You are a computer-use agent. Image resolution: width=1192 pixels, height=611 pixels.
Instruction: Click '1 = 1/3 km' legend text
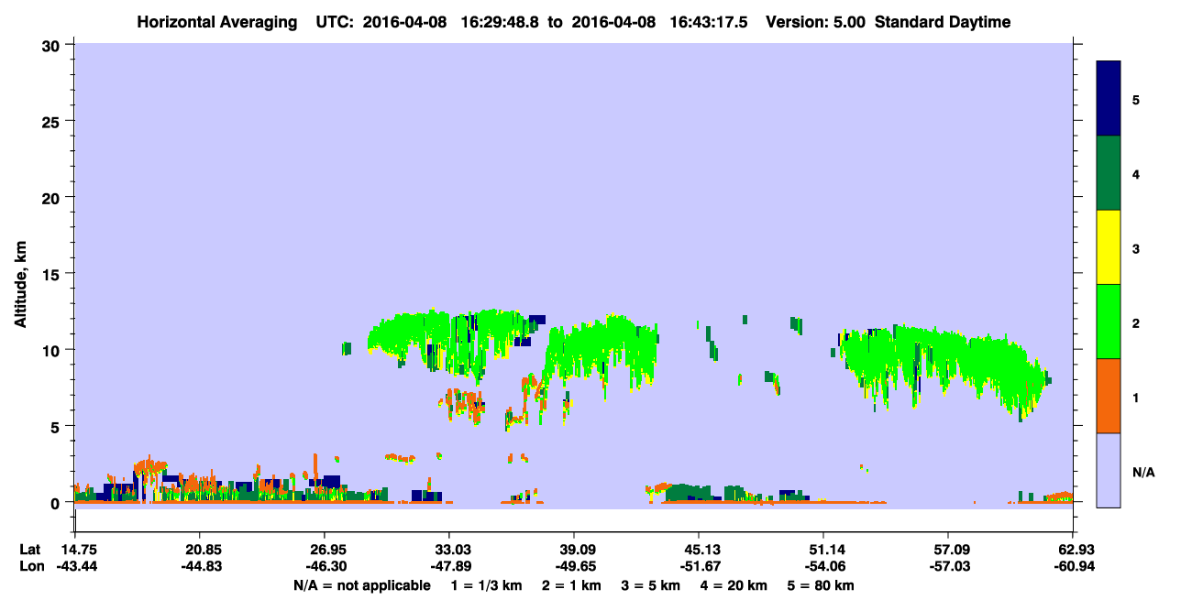pos(489,585)
